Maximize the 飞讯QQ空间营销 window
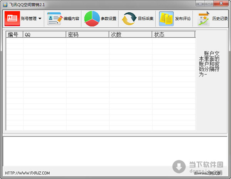 (x=209, y=3)
